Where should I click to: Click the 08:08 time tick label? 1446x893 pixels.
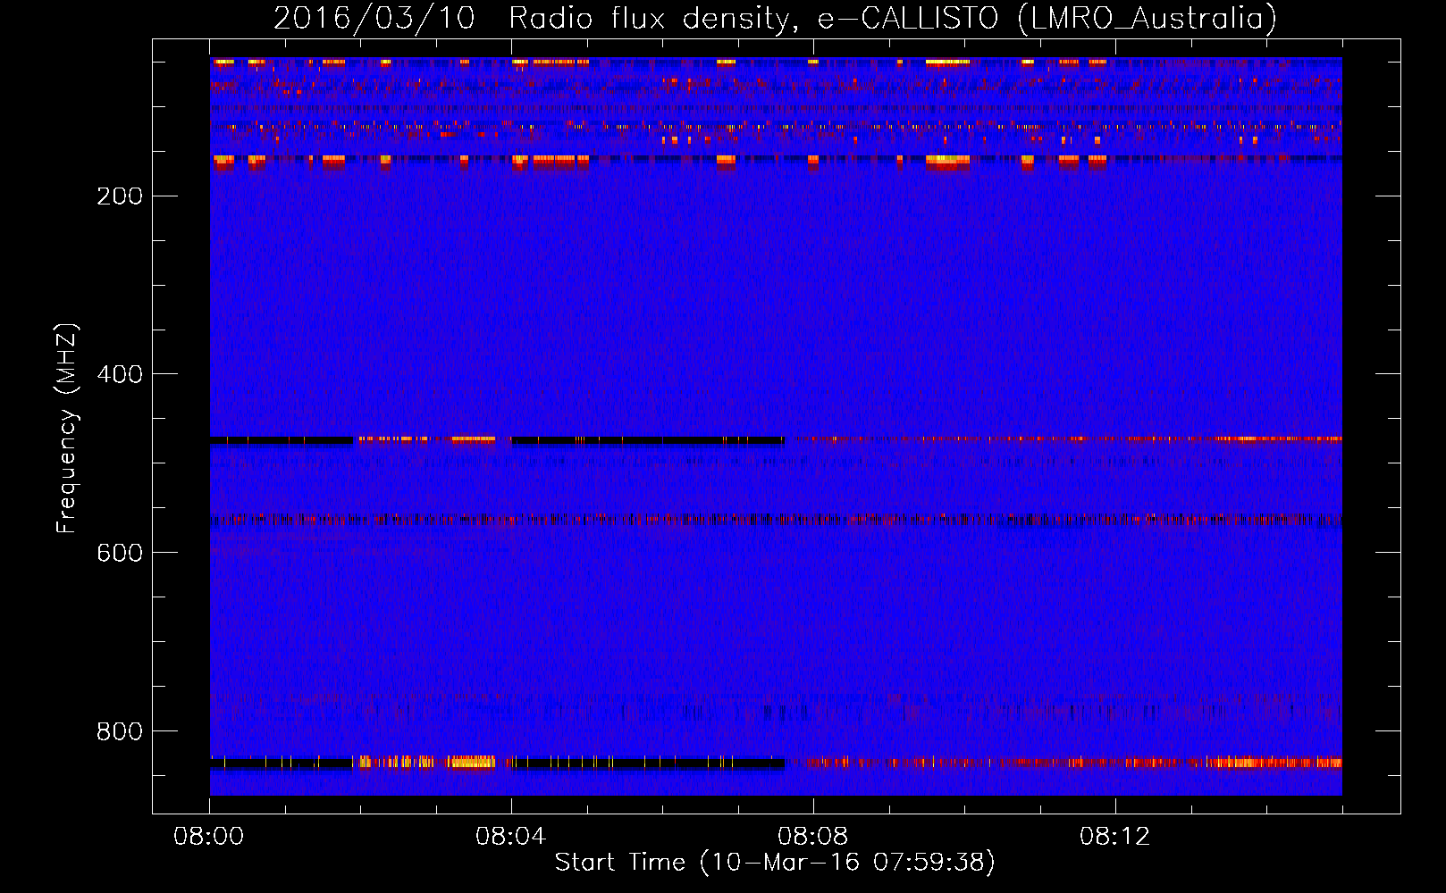pos(813,837)
